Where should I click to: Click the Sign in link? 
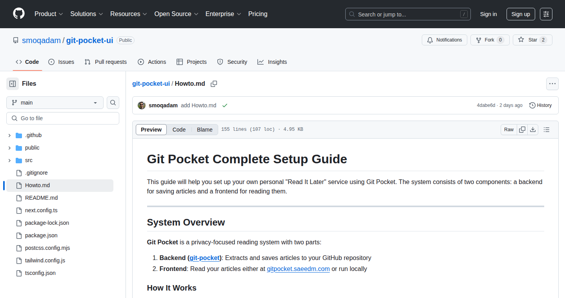tap(488, 14)
